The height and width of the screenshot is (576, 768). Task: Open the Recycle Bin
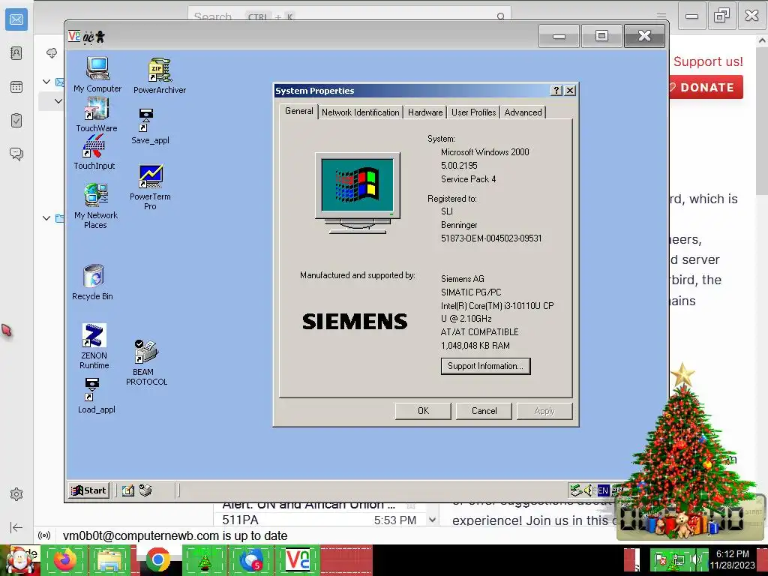point(92,282)
